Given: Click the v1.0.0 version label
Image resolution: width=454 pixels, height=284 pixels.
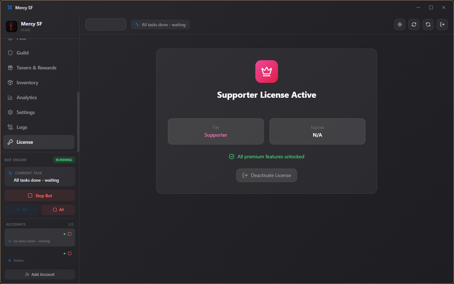Looking at the screenshot, I should click(25, 30).
